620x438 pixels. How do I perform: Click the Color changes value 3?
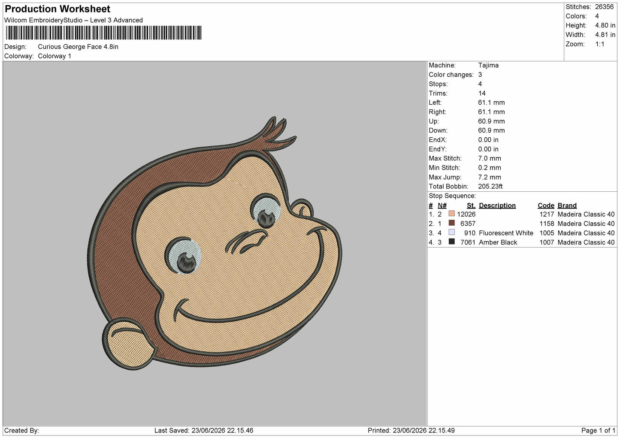tap(480, 75)
